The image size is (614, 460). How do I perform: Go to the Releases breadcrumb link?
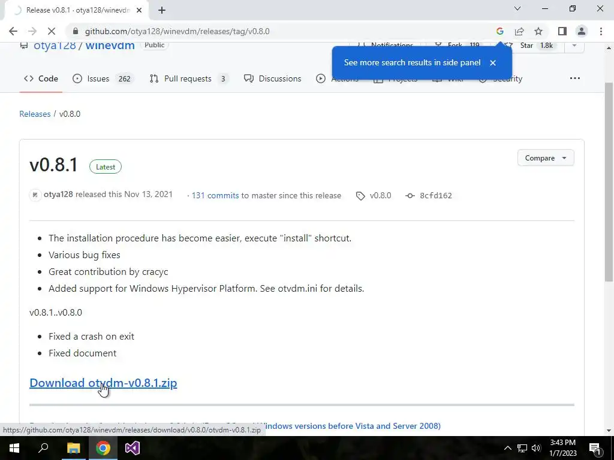pos(35,114)
